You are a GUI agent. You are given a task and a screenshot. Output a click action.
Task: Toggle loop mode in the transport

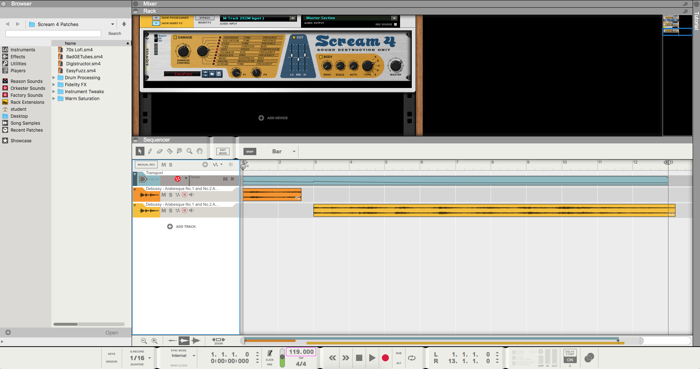coord(412,358)
